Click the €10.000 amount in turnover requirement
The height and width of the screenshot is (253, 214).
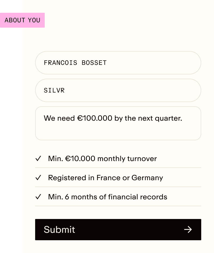tap(80, 158)
